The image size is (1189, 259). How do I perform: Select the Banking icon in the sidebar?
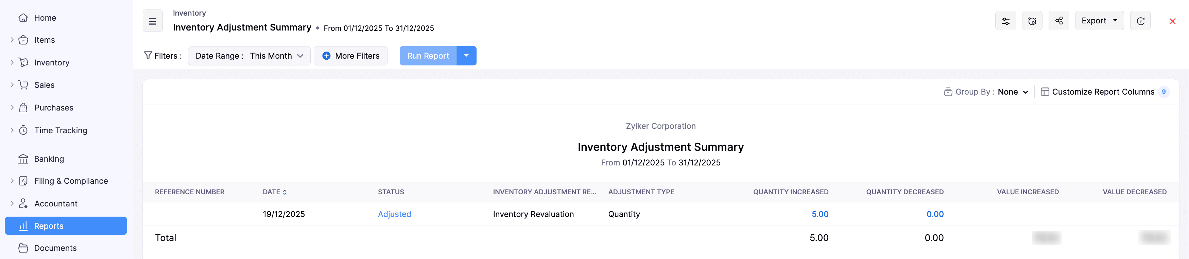[x=23, y=158]
